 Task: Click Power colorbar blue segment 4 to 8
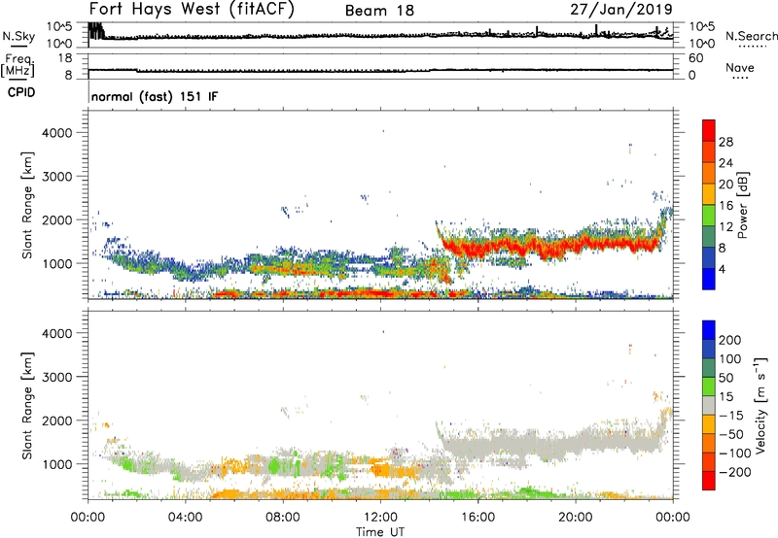coord(709,258)
